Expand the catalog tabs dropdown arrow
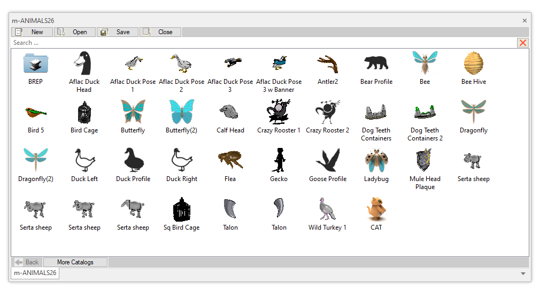 coord(523,273)
